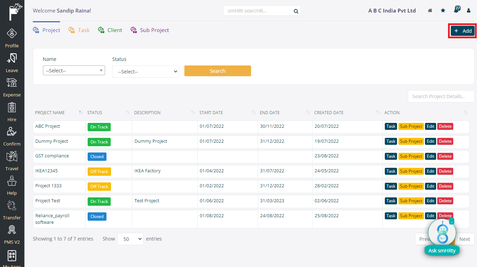Delete the ABC Project row

click(445, 126)
